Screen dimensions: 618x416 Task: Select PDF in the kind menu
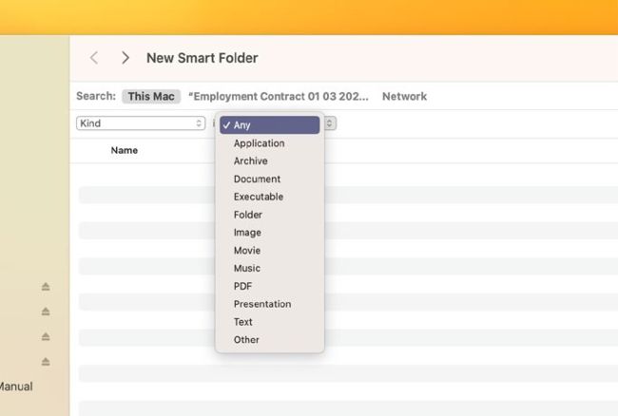tap(243, 286)
